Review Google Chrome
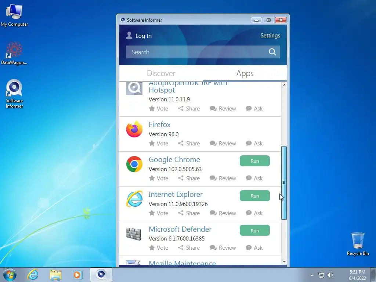Image resolution: width=376 pixels, height=282 pixels. pyautogui.click(x=223, y=178)
